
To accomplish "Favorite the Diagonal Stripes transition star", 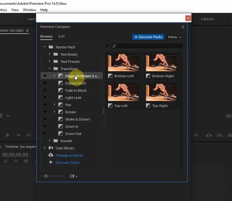I will point(45,76).
